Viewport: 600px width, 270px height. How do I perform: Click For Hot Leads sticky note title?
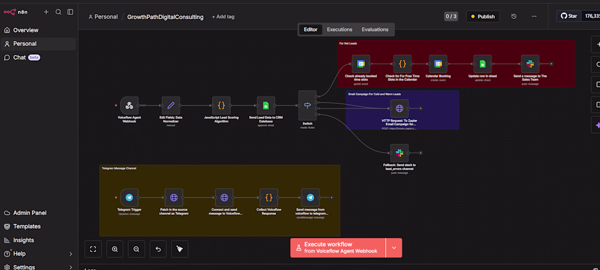click(x=348, y=44)
